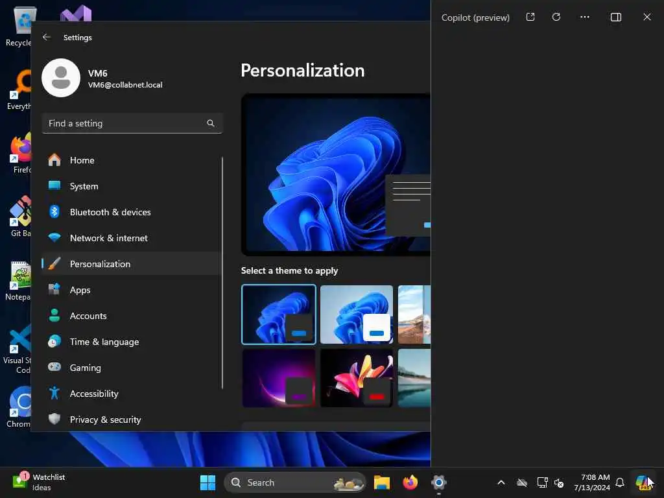664x498 pixels.
Task: Open the notification bell
Action: point(620,482)
